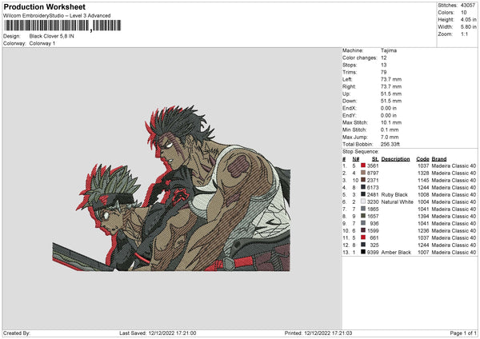The height and width of the screenshot is (339, 480).
Task: Click the Ruby Black color swatch
Action: coord(363,194)
